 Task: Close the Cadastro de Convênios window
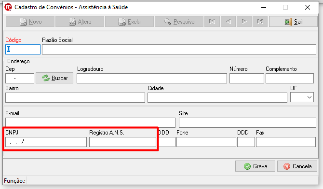coord(308,7)
